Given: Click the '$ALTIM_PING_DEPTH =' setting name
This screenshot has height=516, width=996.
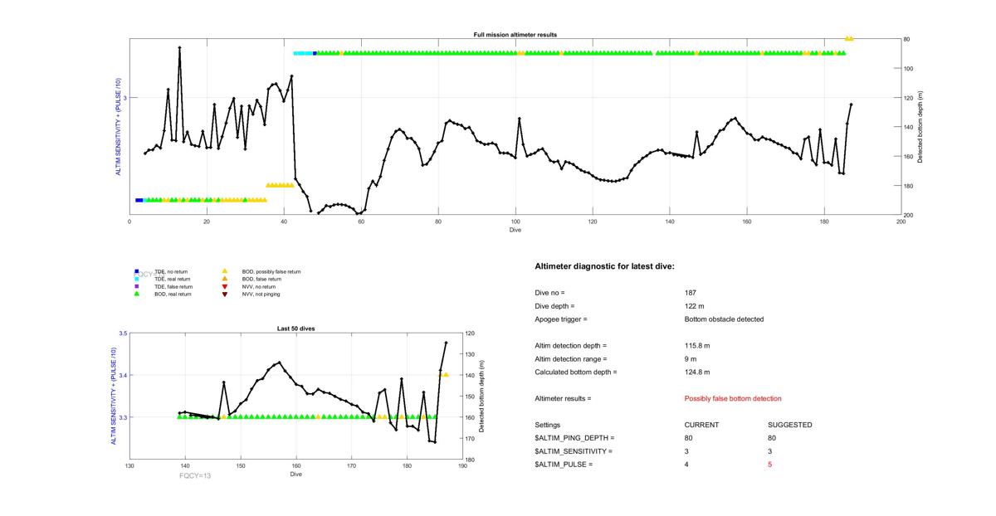Looking at the screenshot, I should click(575, 438).
